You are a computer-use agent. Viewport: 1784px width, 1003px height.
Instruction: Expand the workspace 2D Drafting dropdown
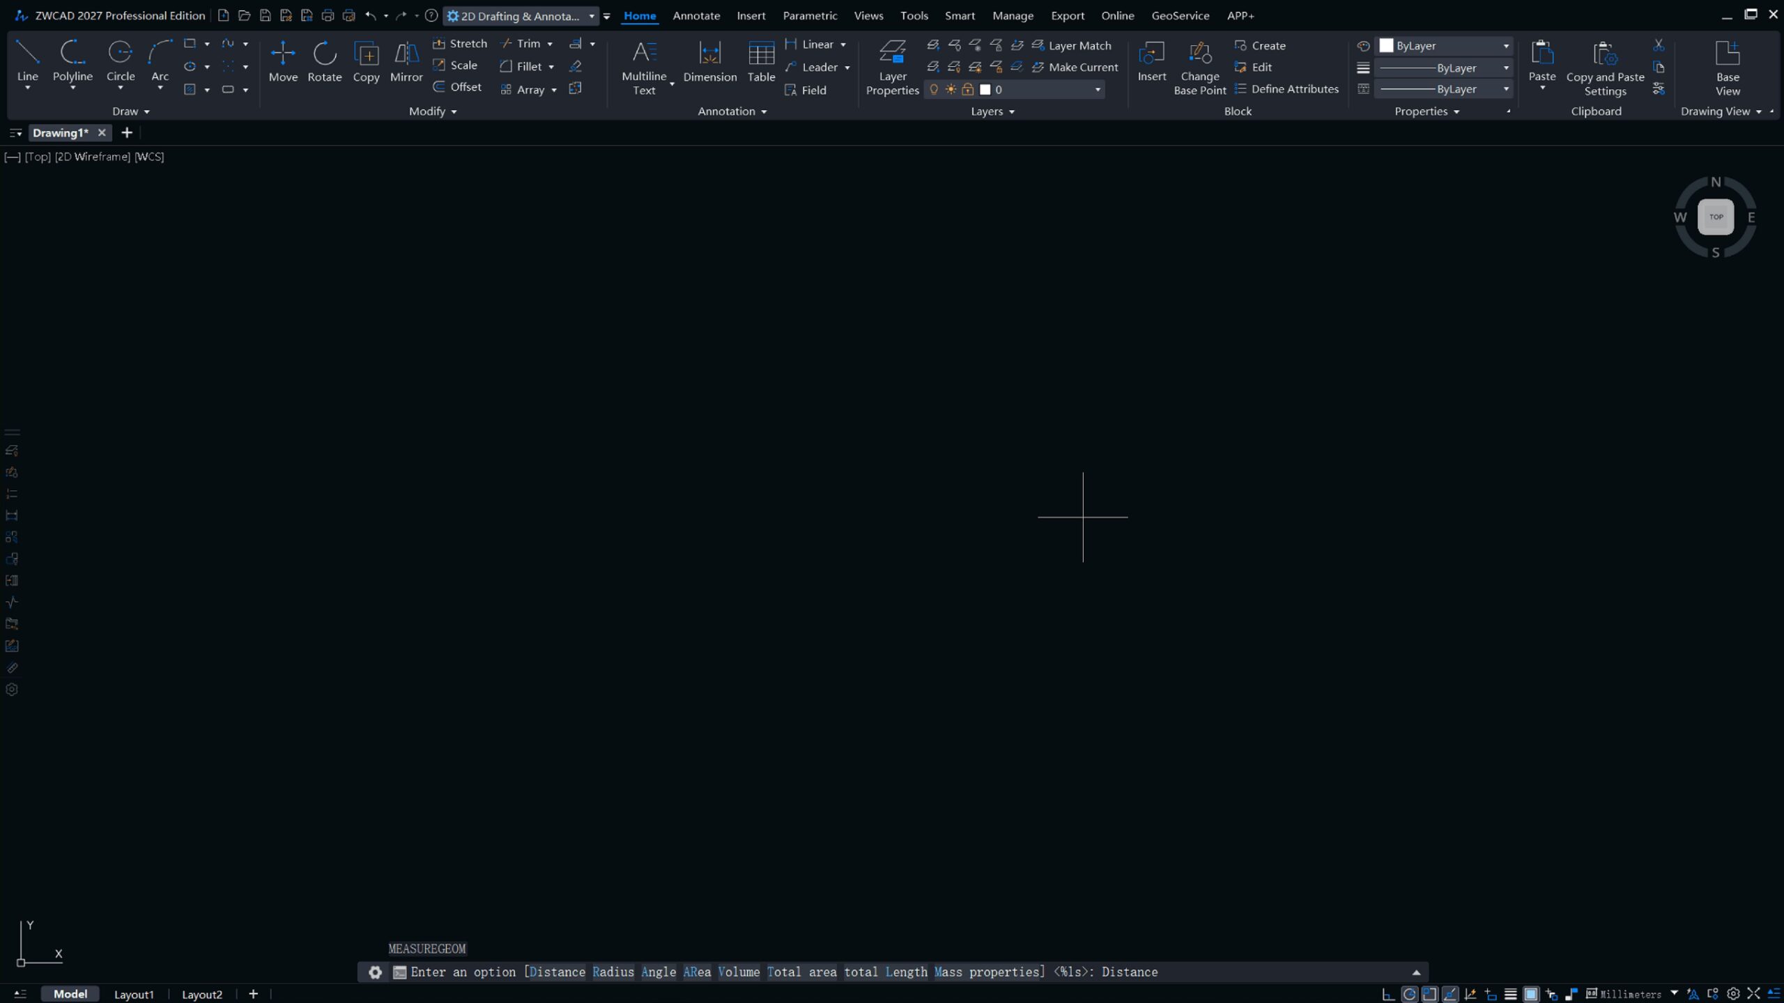(591, 15)
